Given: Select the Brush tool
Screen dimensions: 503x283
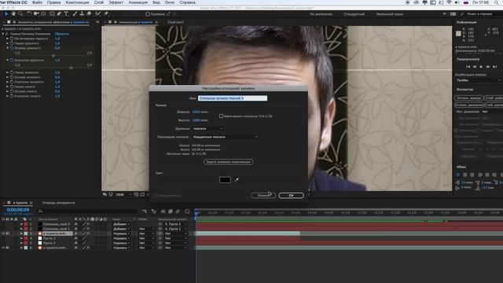Looking at the screenshot, I should pyautogui.click(x=75, y=14).
